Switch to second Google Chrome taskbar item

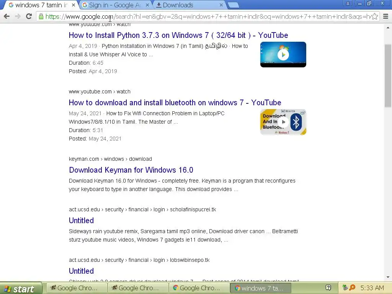pos(138,288)
